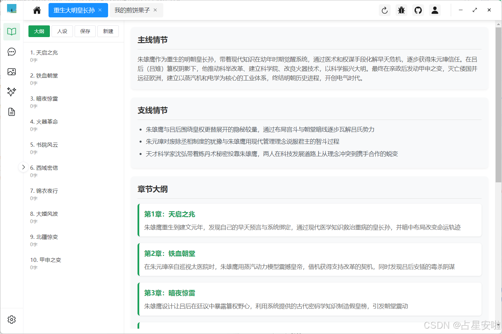Click the app logo in top-left corner
This screenshot has width=502, height=334.
click(x=12, y=9)
